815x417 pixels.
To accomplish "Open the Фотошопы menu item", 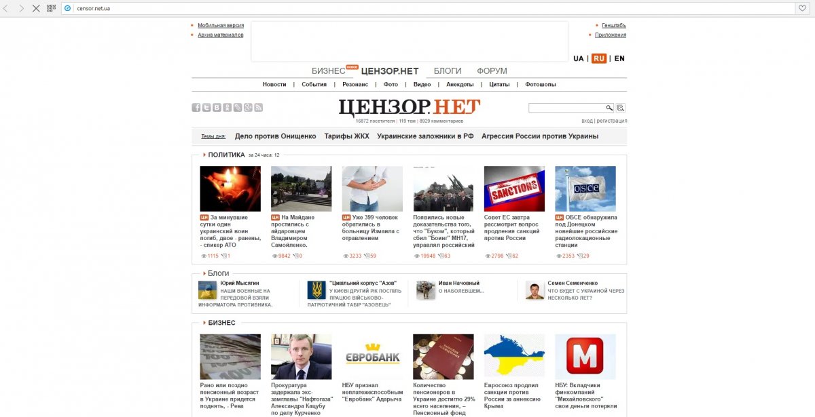I will click(541, 85).
